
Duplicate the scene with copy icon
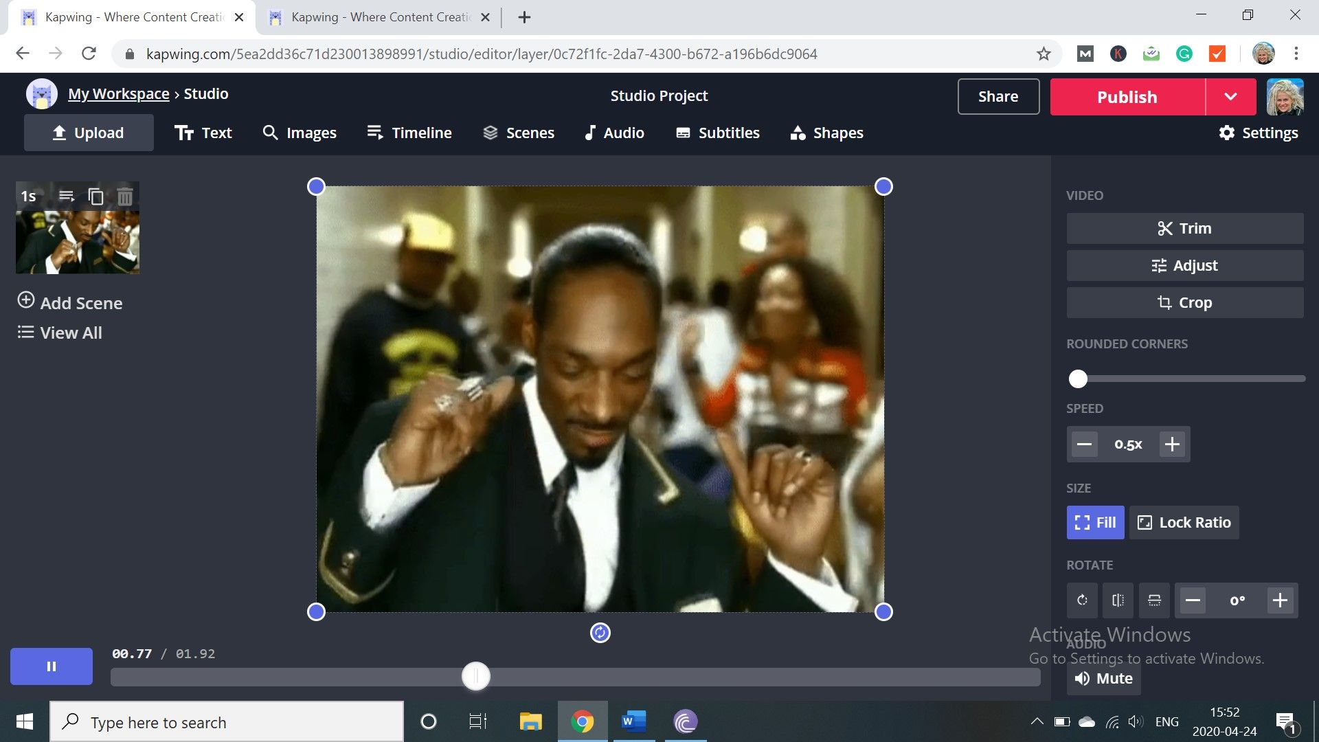click(95, 197)
